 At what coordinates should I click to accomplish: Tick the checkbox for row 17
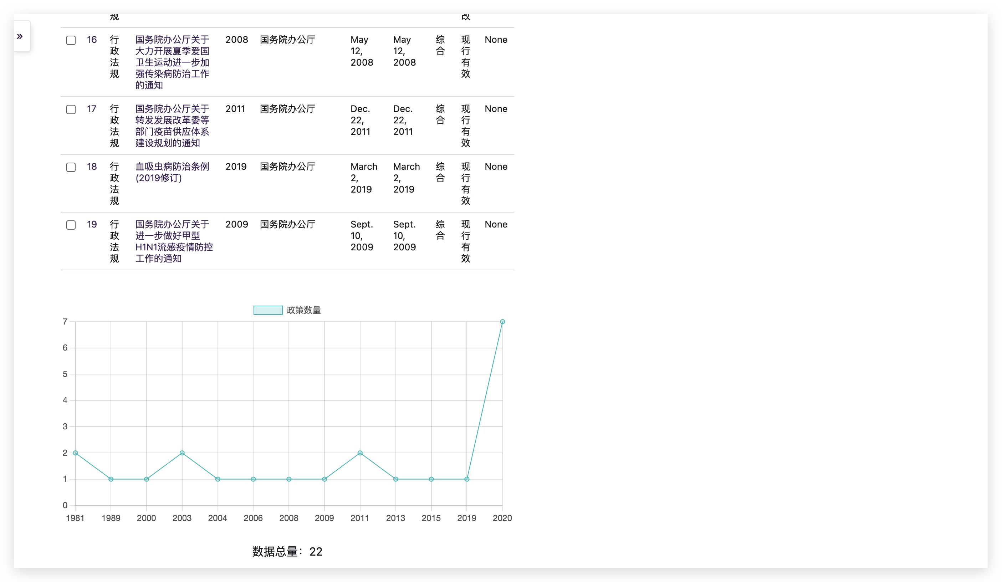[x=71, y=109]
